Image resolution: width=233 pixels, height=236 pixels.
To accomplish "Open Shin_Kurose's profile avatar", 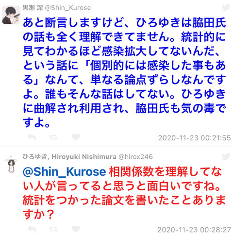I will [x=11, y=15].
